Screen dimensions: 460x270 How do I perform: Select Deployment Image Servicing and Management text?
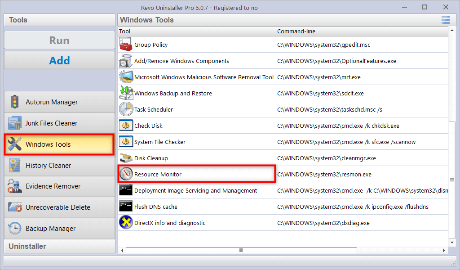coord(195,190)
